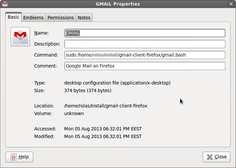Click the Gmail icon in title bar
The width and height of the screenshot is (236, 168).
(x=5, y=4)
